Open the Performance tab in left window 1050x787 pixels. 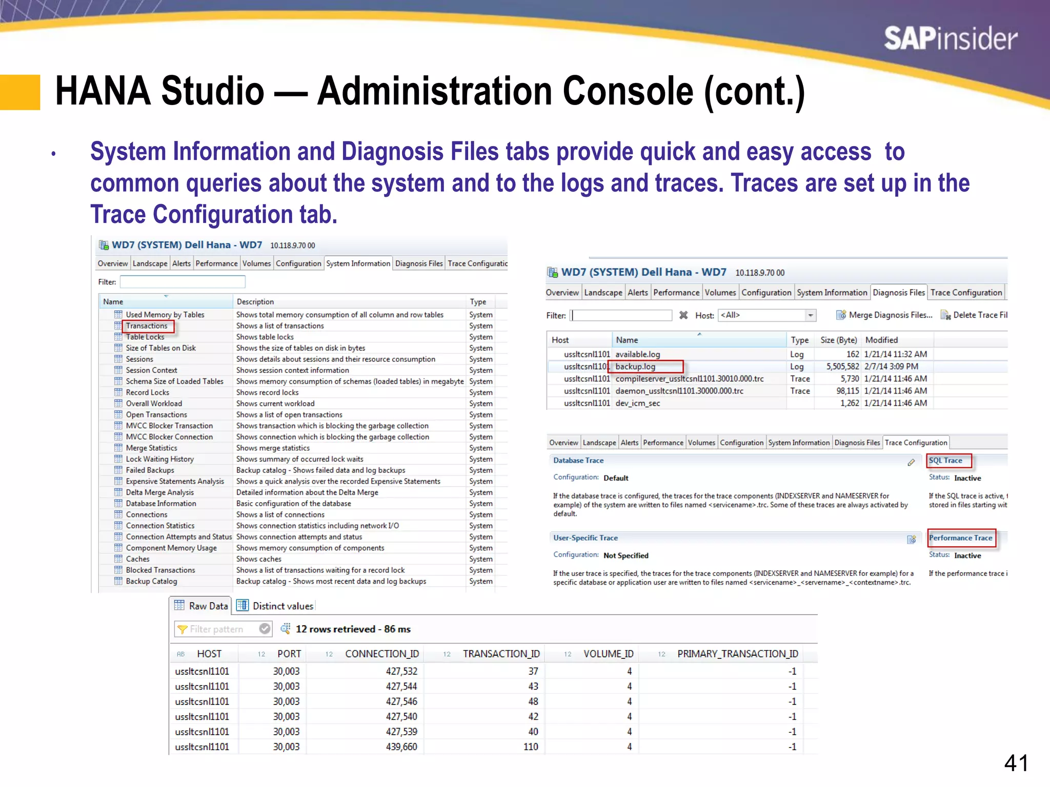[x=216, y=263]
